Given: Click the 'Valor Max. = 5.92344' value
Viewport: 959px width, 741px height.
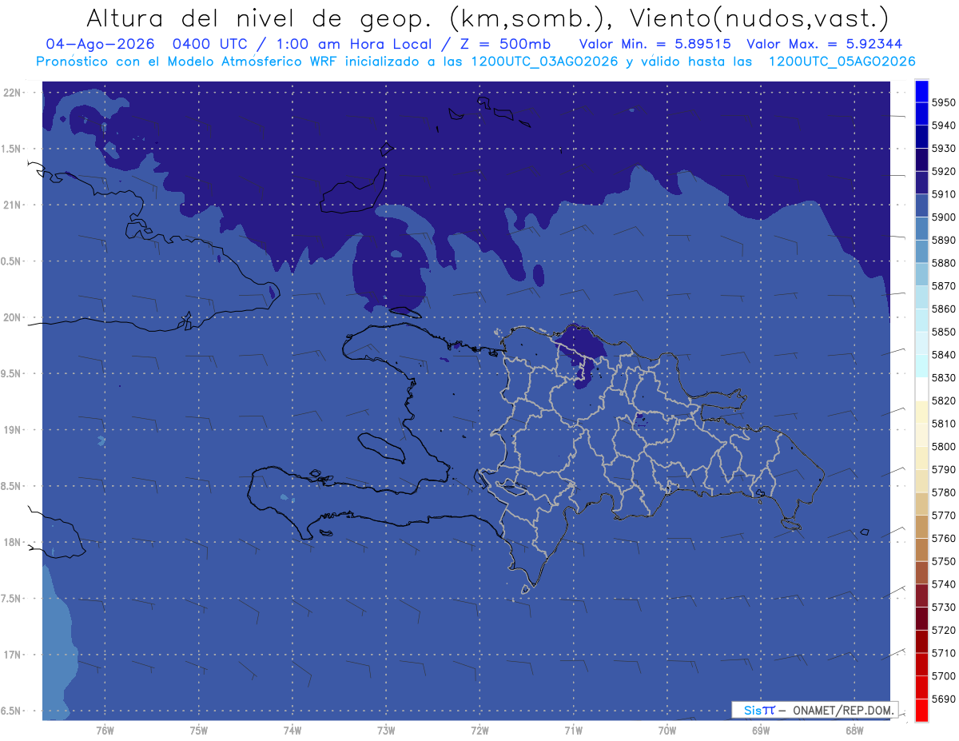Looking at the screenshot, I should click(824, 44).
